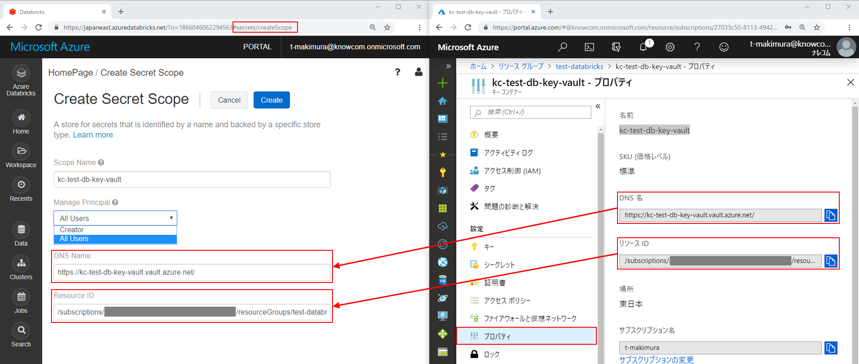
Task: Copy the サブスクリプション名 value to clipboard
Action: point(831,348)
